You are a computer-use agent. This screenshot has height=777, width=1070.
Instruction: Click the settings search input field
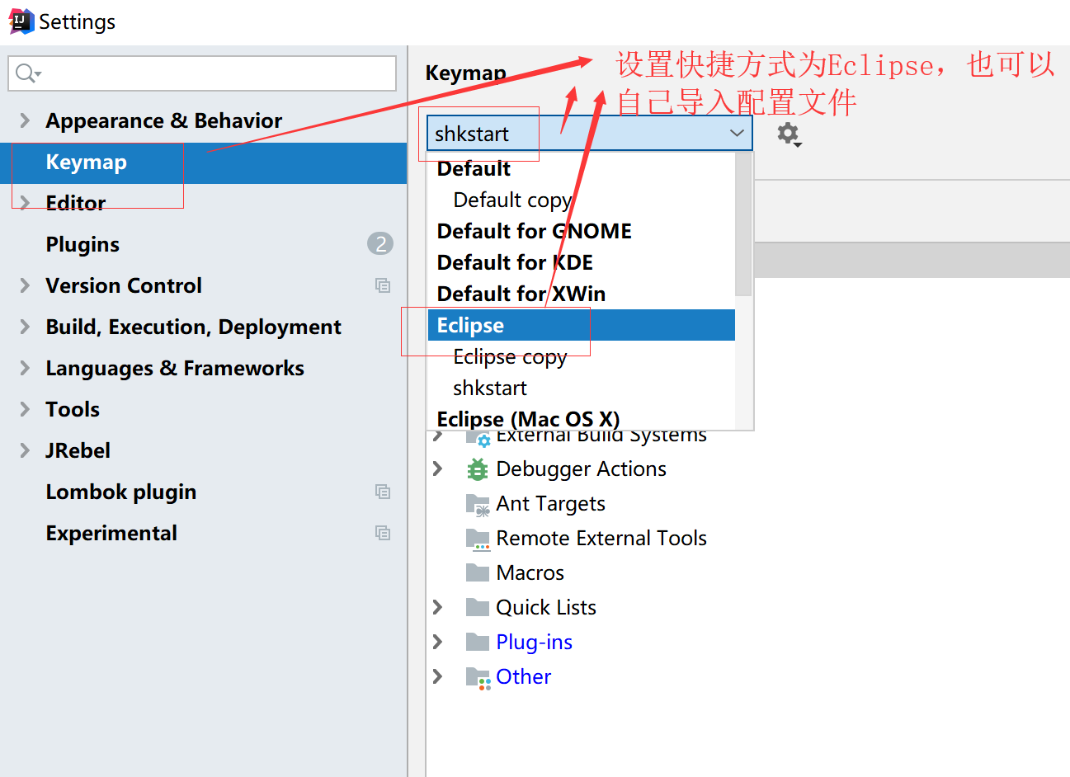[202, 73]
